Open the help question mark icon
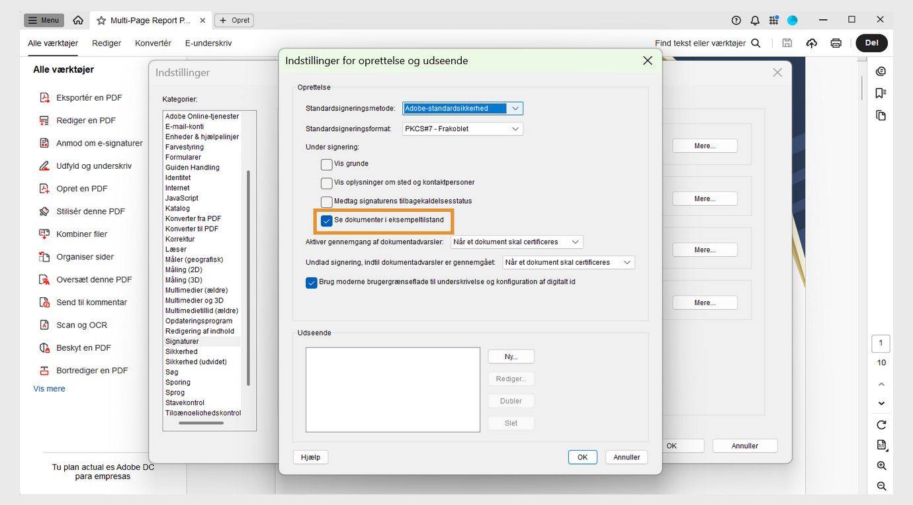The height and width of the screenshot is (505, 913). tap(736, 21)
